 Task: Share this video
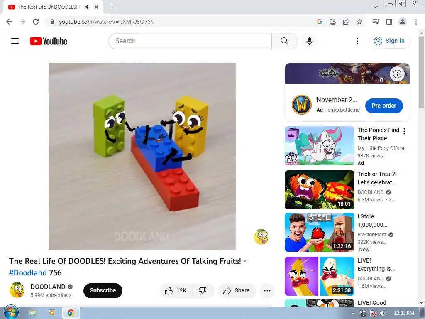click(236, 290)
